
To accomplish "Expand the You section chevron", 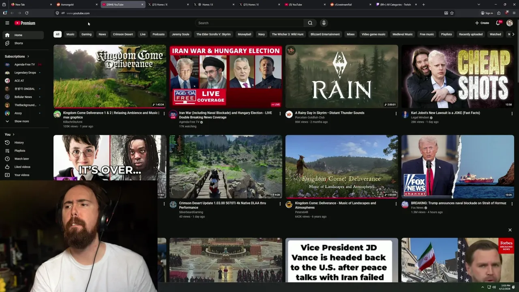I will click(x=13, y=135).
